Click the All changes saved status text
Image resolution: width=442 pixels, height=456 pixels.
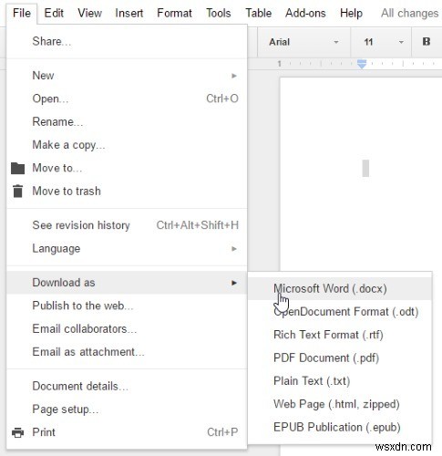(x=410, y=13)
